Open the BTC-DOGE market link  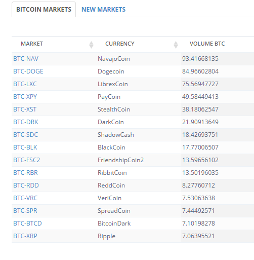[x=28, y=71]
